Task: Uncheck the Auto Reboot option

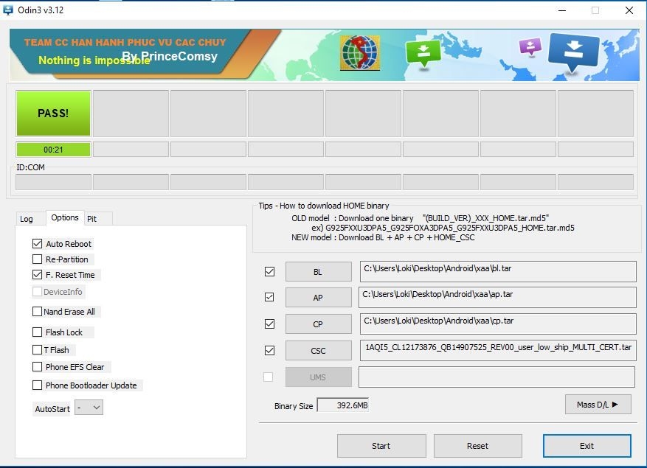Action: 38,244
